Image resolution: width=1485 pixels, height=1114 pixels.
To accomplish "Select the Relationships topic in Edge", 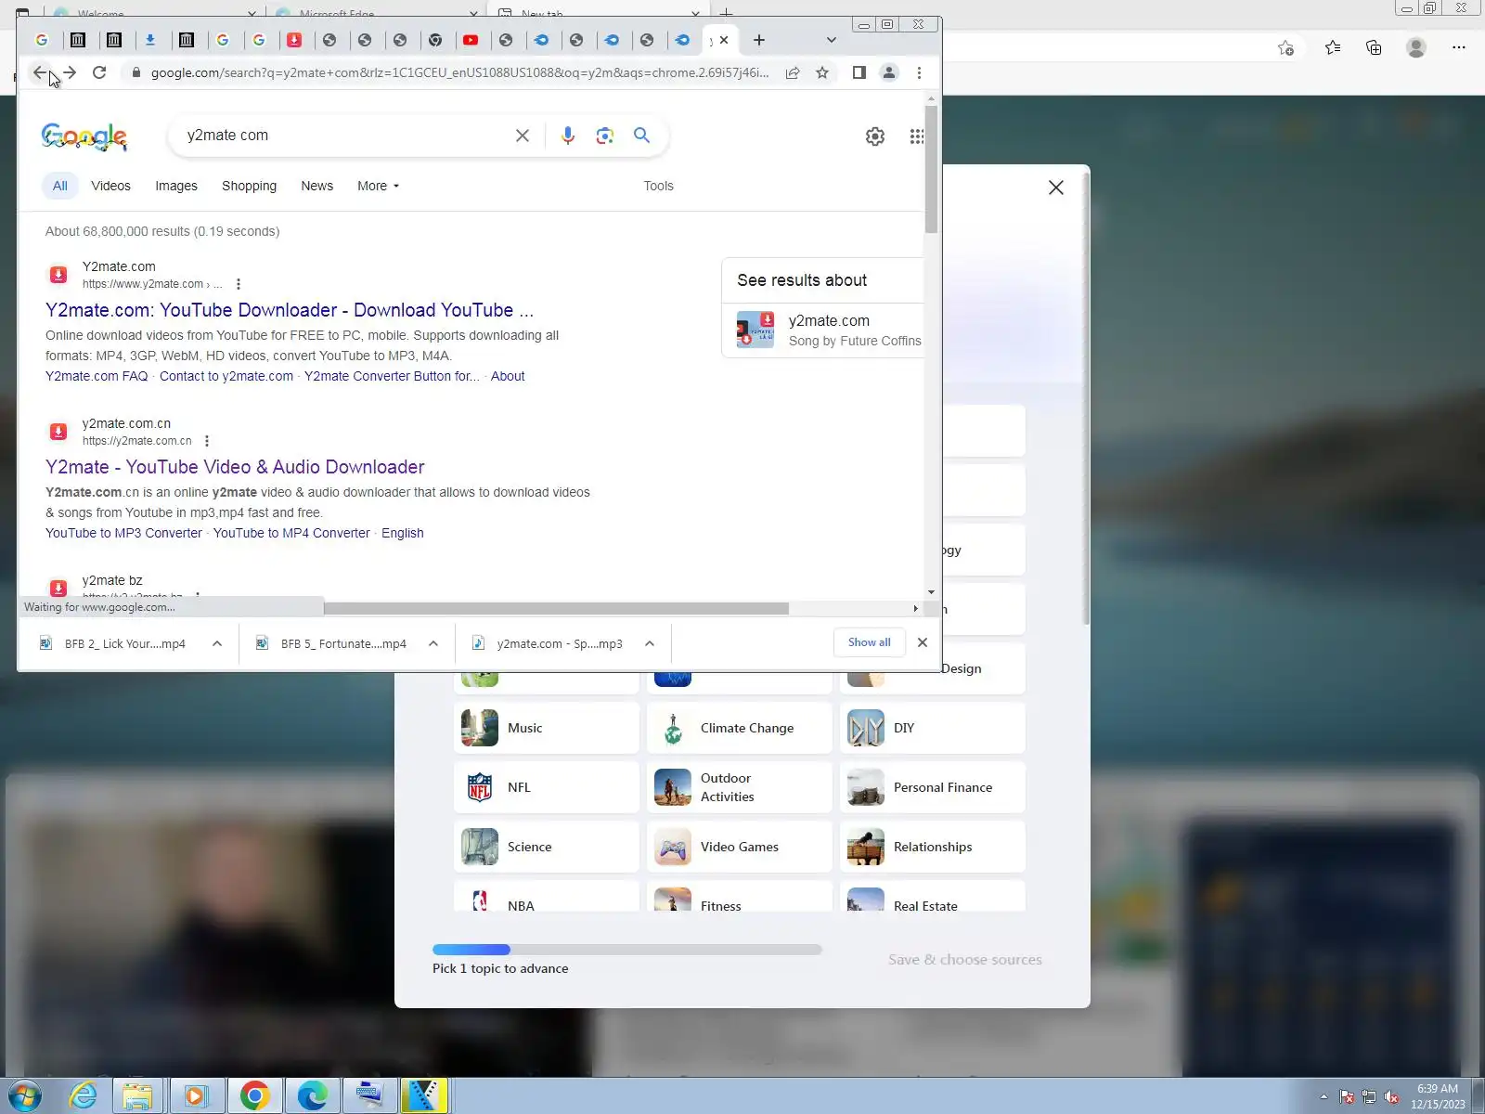I will (933, 847).
